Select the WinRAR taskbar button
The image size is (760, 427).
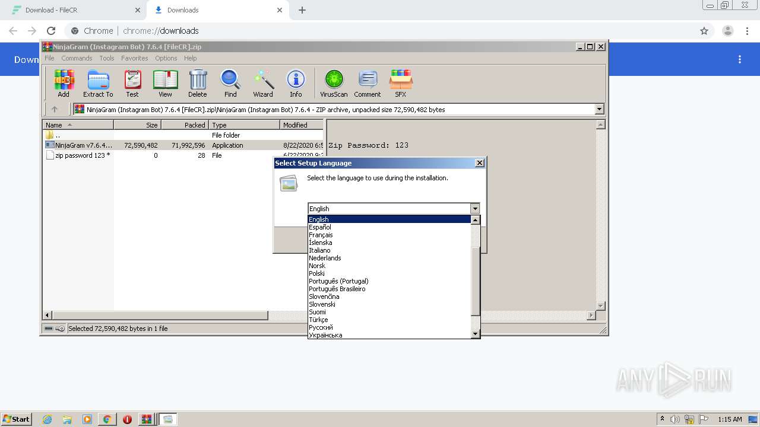pos(147,419)
